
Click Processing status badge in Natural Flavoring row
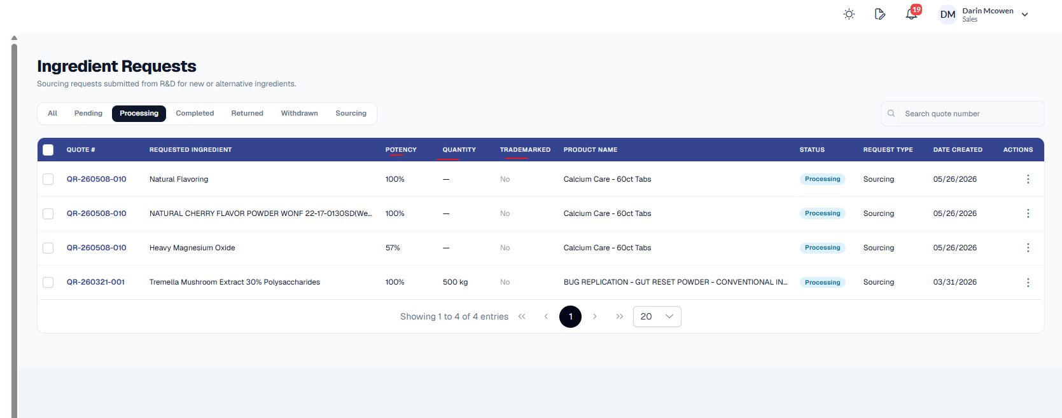822,179
